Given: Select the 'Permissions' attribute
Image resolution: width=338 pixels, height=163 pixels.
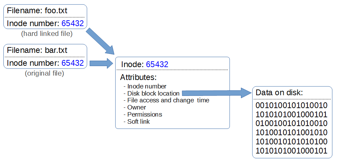Looking at the screenshot, I should coord(145,114).
